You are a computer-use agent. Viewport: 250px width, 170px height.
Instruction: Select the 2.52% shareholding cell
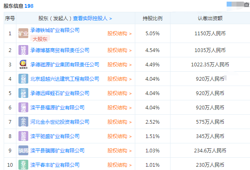(152, 122)
